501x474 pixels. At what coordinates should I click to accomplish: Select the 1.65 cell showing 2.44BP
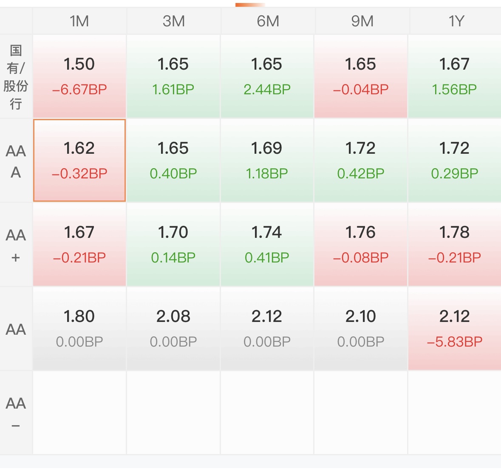pos(267,76)
